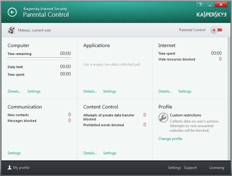Click the Time remaining 00:00 value
232x176 pixels.
coord(65,54)
